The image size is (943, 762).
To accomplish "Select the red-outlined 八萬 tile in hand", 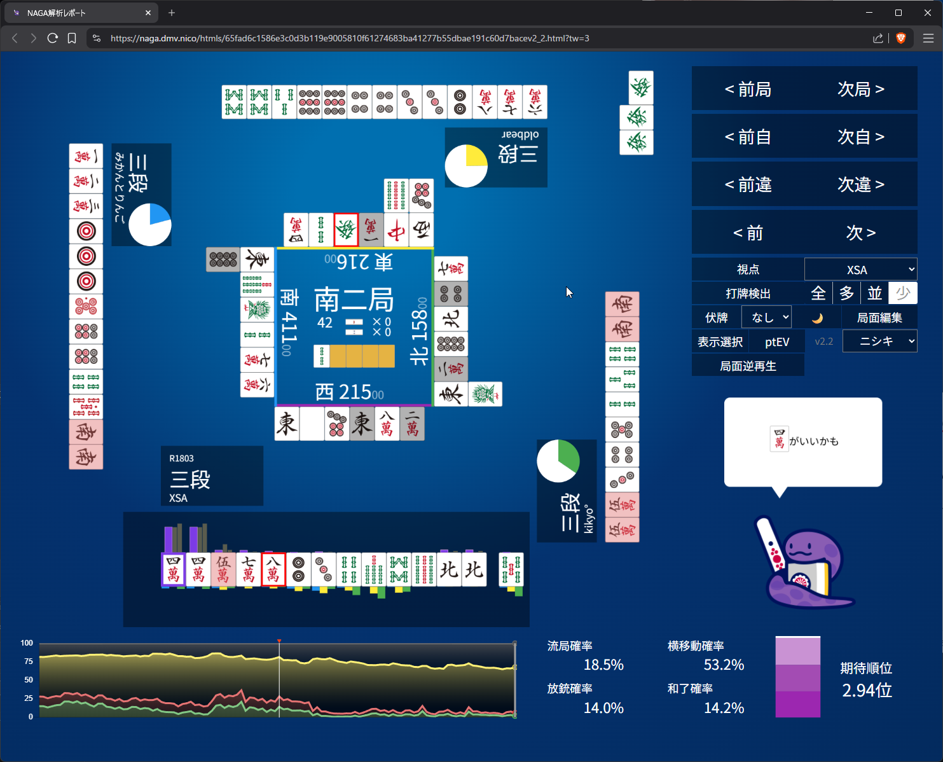I will point(273,569).
